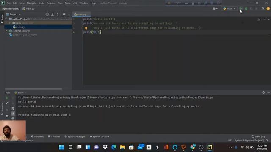Go to next highlighted problem arrow

coord(268,19)
